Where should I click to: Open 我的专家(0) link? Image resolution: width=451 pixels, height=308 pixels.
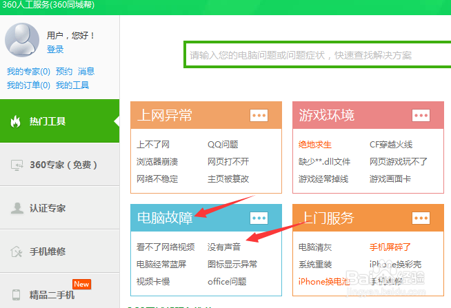coord(28,71)
